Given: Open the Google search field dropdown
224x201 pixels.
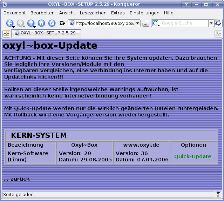Looking at the screenshot, I should (211, 23).
